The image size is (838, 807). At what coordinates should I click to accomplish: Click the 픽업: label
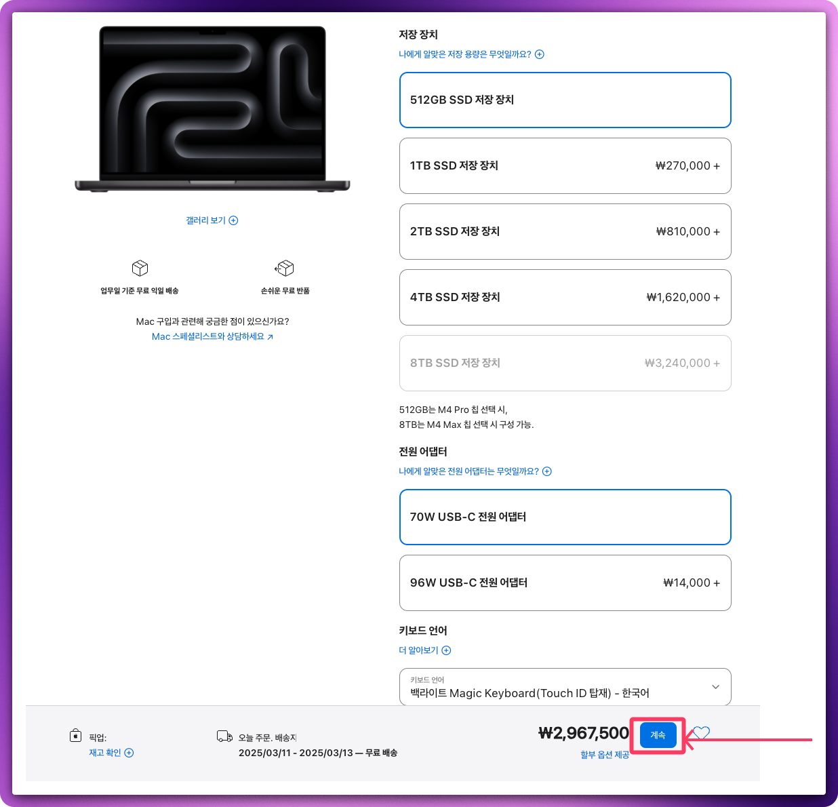coord(98,738)
